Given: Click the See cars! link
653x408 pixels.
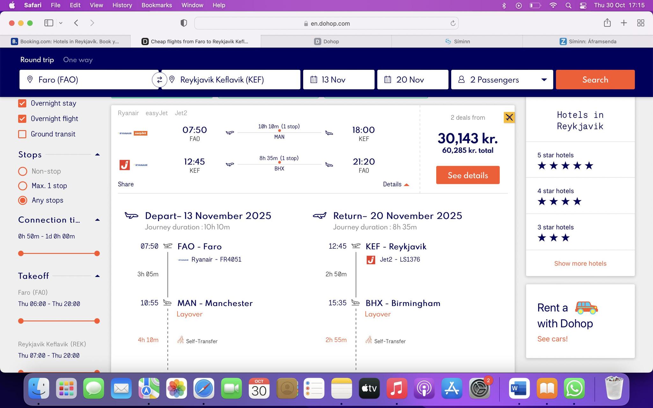Looking at the screenshot, I should click(553, 339).
